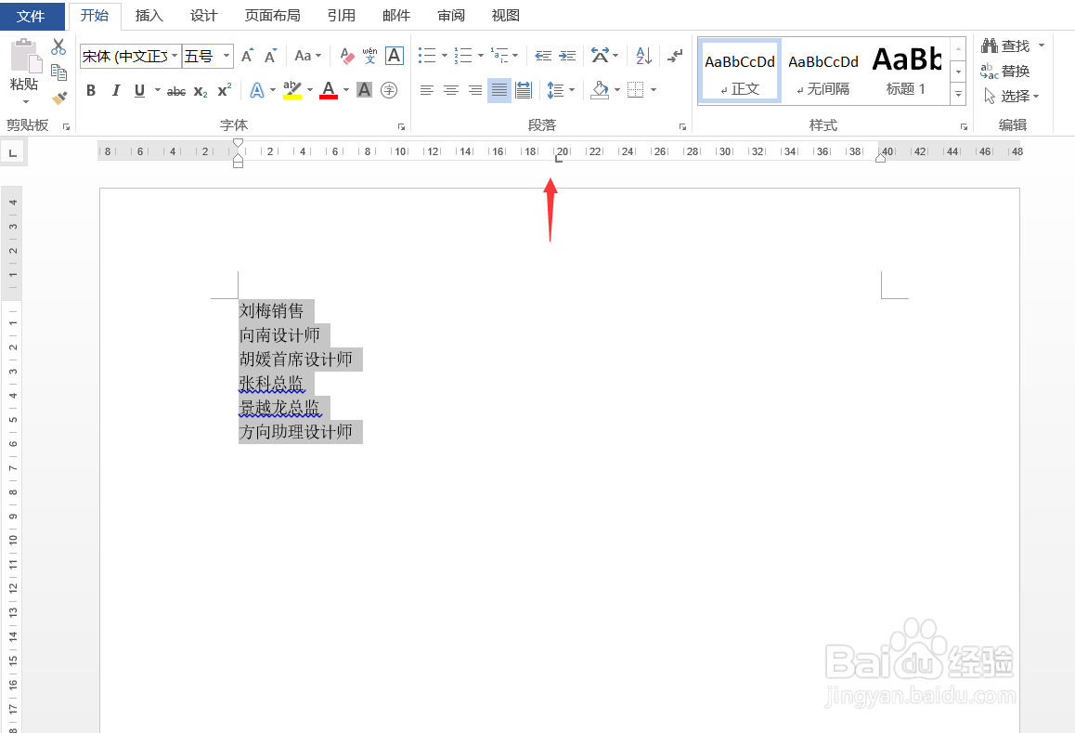Decrease font size with shrink-font icon
Screen dimensions: 1075x733
(271, 56)
